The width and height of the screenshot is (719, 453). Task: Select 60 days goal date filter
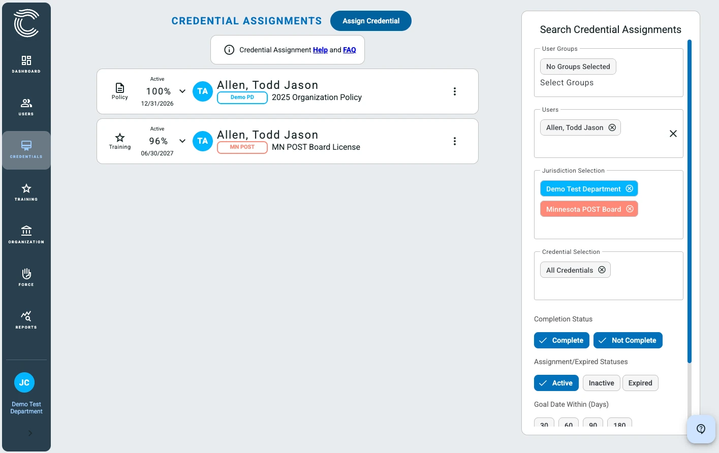point(569,423)
